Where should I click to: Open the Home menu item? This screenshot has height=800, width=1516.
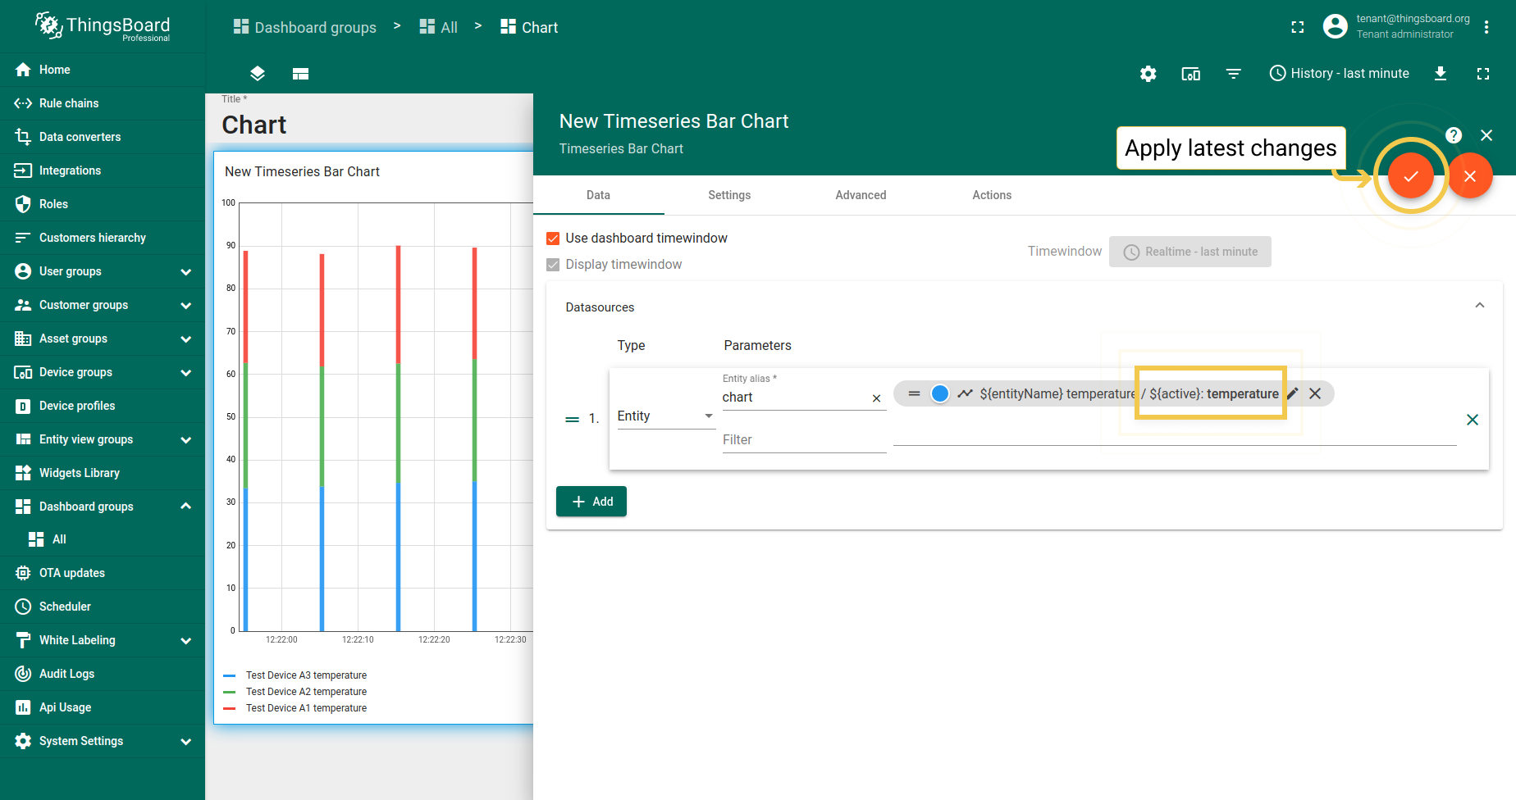pos(102,70)
